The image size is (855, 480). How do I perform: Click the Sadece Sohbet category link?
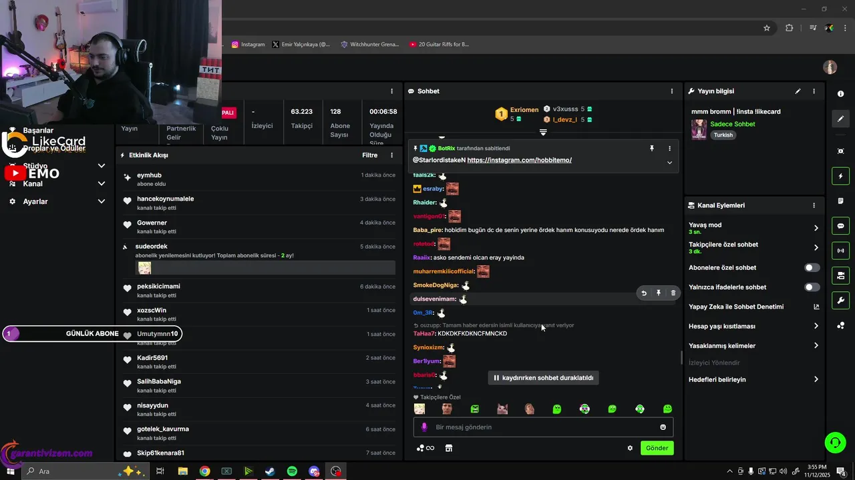[x=733, y=124]
